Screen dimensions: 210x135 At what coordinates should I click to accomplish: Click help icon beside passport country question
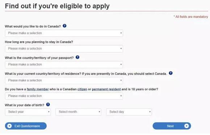77,57
